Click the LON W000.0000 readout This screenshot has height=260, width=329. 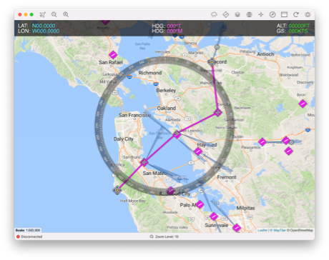39,31
